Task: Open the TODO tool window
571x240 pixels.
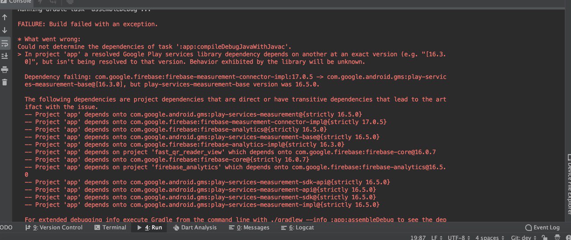Action: click(6, 228)
